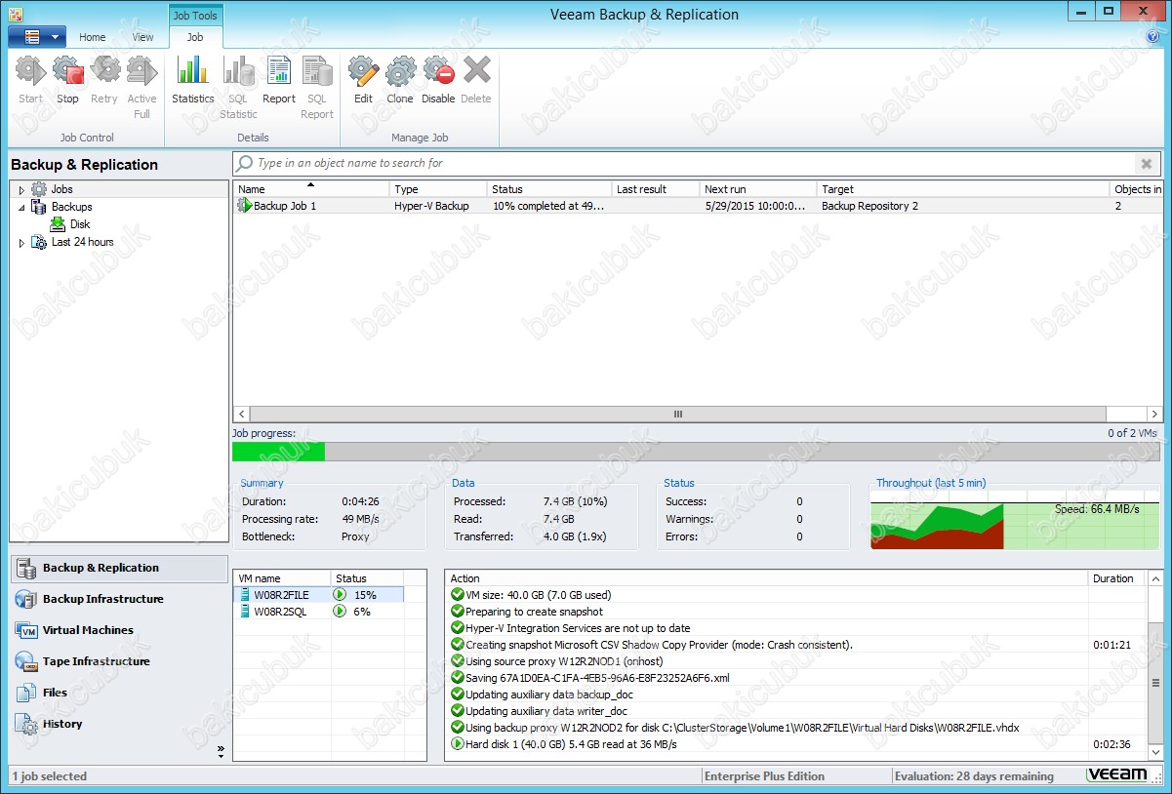The width and height of the screenshot is (1172, 794).
Task: Collapse the Backups tree node
Action: (x=21, y=208)
